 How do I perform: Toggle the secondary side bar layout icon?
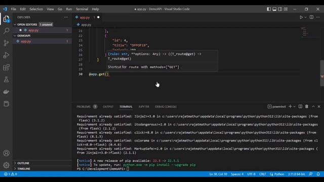(280, 9)
